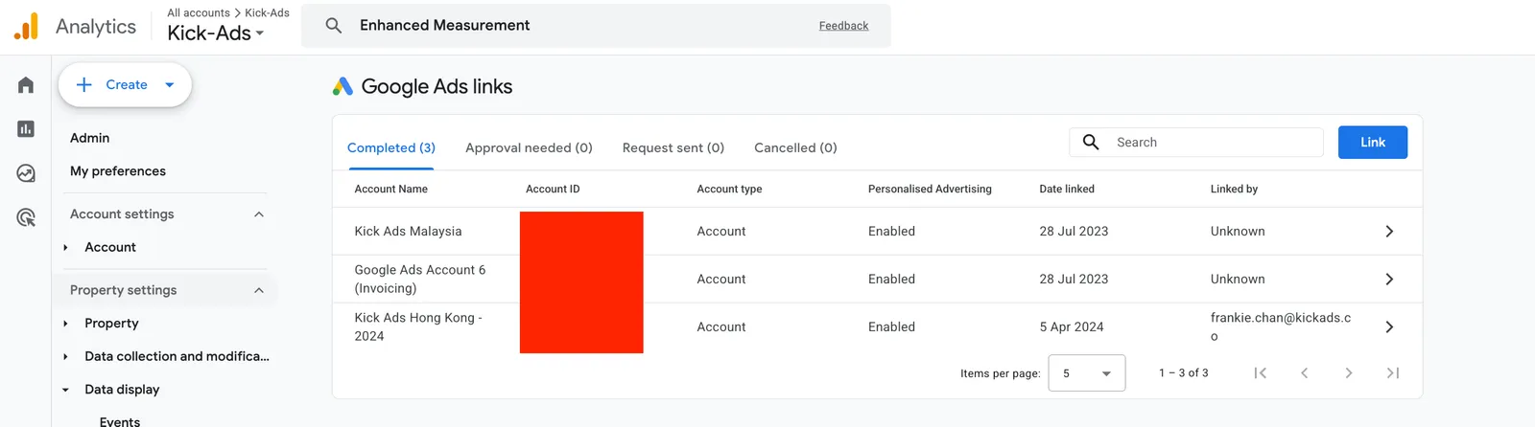Viewport: 1535px width, 427px height.
Task: Click the Enhanced Measurement search field
Action: pyautogui.click(x=596, y=26)
